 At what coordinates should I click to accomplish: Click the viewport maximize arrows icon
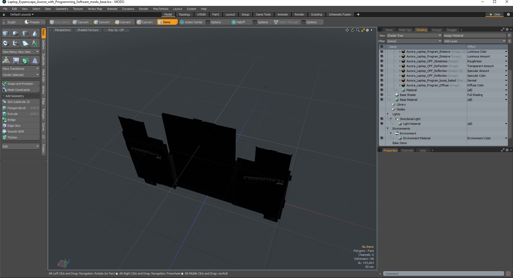363,30
